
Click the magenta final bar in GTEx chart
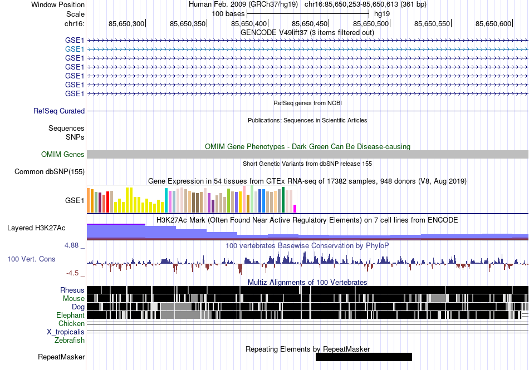[x=295, y=209]
